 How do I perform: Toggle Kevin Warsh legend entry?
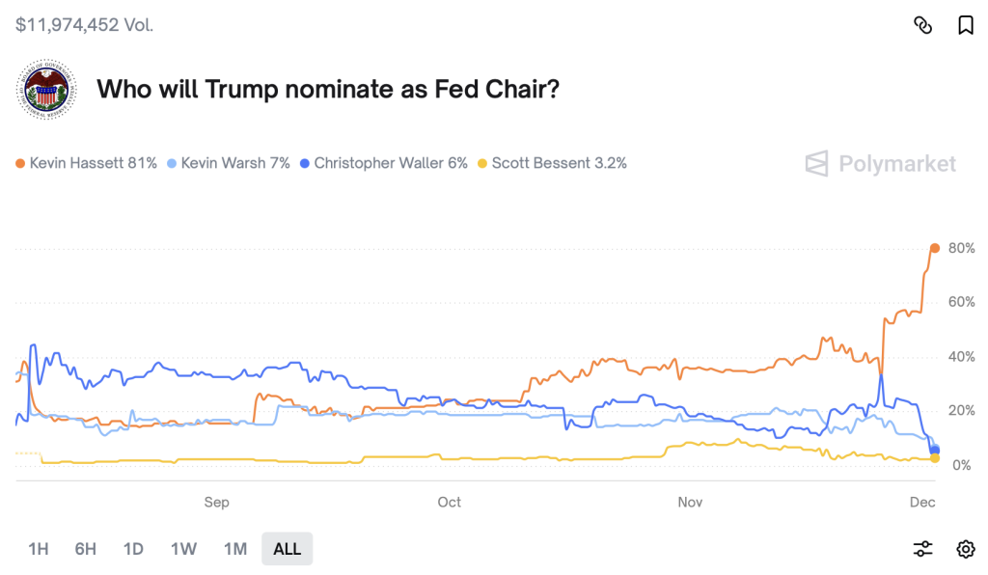tap(229, 163)
